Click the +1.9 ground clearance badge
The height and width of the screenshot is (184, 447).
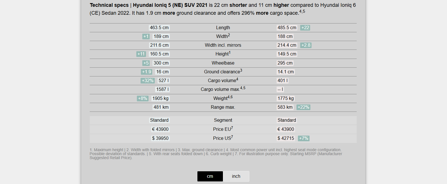(x=146, y=72)
